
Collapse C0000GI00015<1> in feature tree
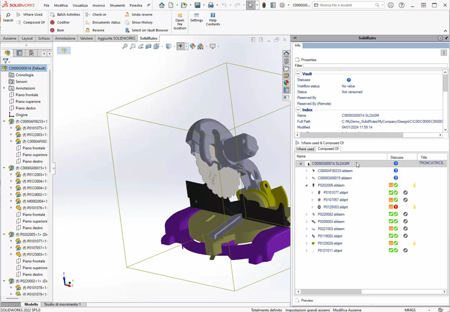(x=4, y=168)
